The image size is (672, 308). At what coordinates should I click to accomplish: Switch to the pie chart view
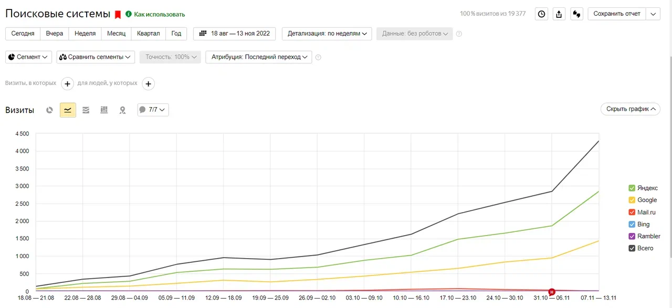[50, 110]
